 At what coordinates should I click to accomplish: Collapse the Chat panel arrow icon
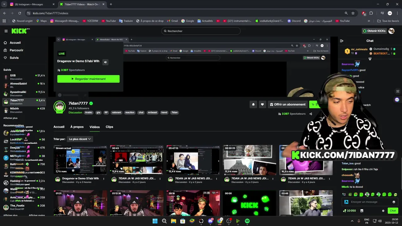(342, 41)
